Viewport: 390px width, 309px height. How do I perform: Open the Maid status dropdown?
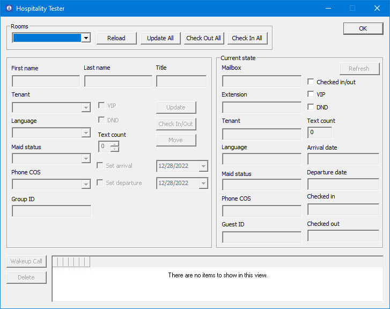click(86, 159)
